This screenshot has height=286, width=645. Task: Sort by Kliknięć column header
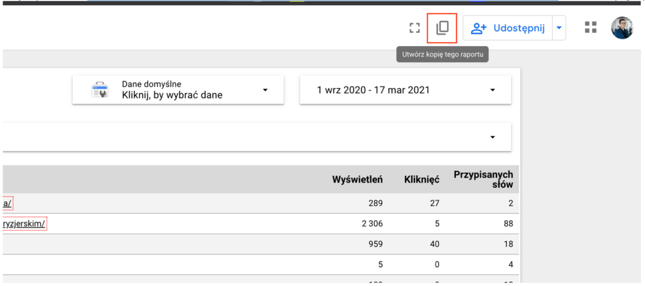[421, 180]
